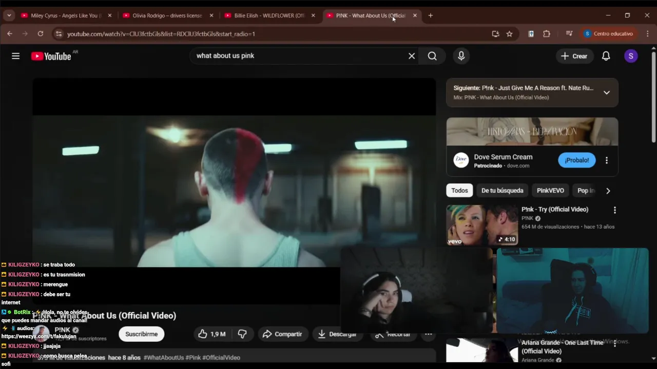The width and height of the screenshot is (657, 369).
Task: Dislike the video with the thumbs down
Action: pos(242,334)
